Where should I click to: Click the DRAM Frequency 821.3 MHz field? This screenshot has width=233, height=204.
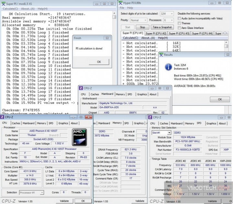coord(131,149)
